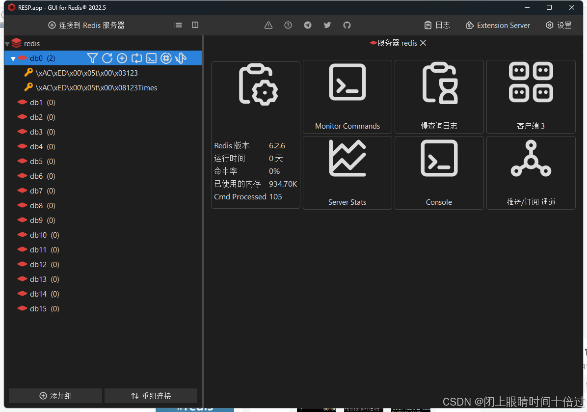This screenshot has height=412, width=587.
Task: Toggle live update icon on db0
Action: pos(136,58)
